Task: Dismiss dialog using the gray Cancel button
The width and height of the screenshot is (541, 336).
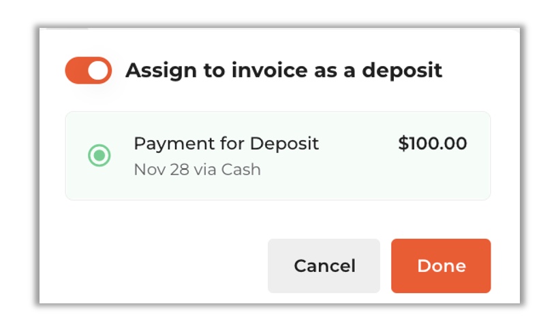Action: 324,266
